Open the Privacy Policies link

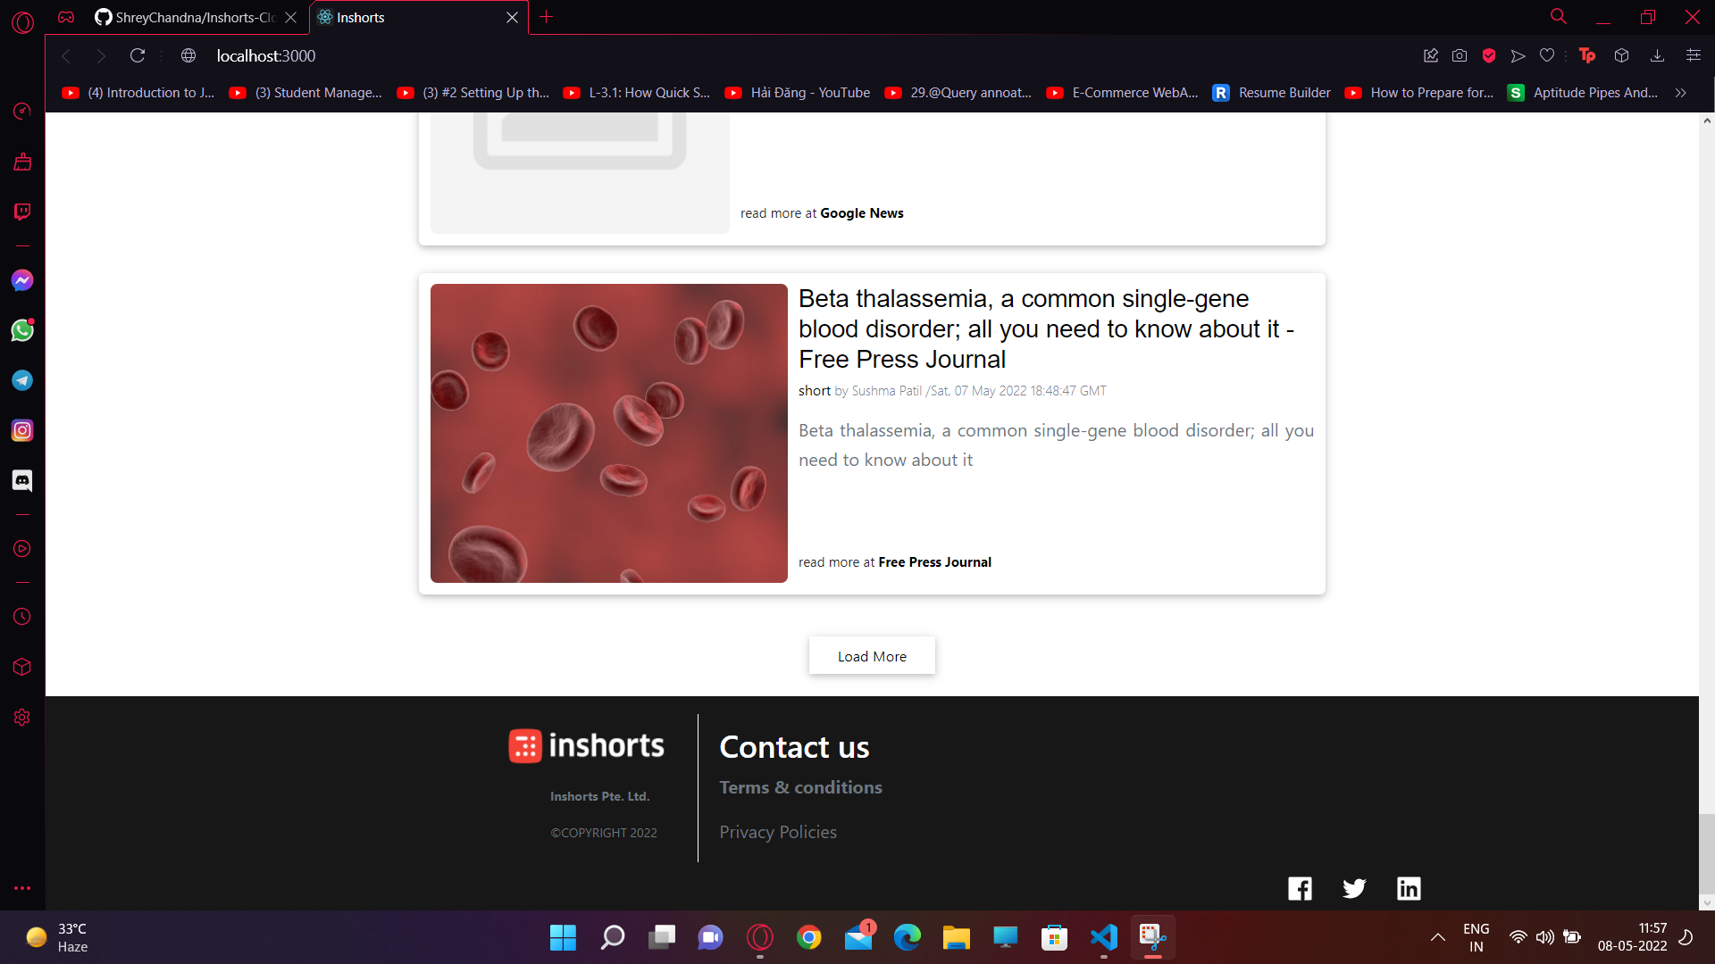(777, 831)
